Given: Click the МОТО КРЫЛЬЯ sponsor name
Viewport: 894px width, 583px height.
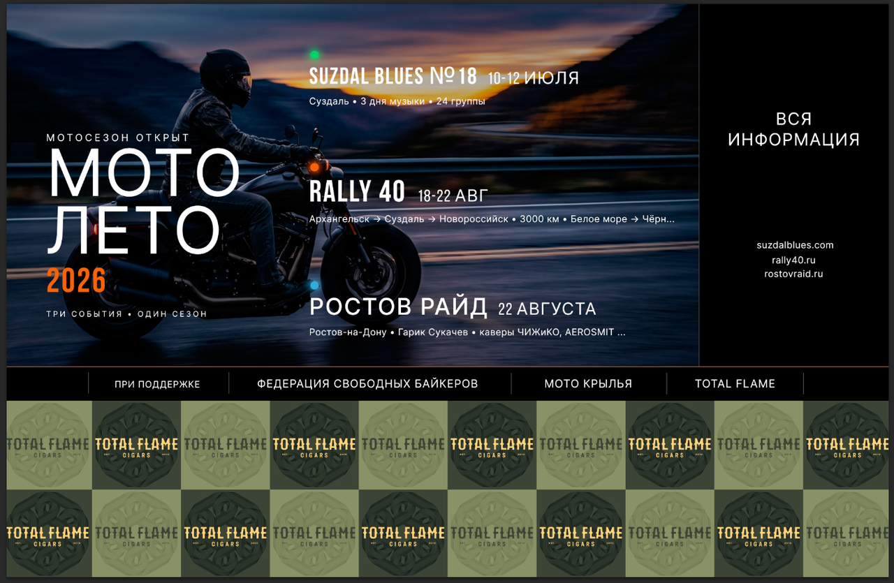Looking at the screenshot, I should click(x=588, y=383).
